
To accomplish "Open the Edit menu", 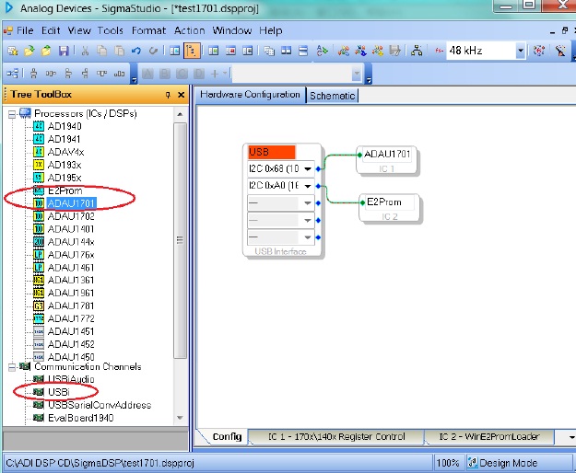I will pos(51,30).
